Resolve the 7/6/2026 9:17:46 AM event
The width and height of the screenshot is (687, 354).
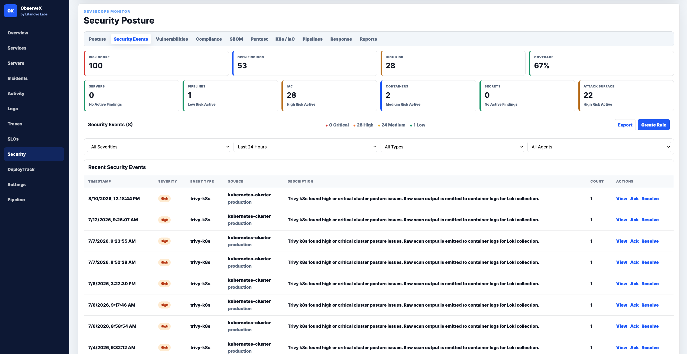click(650, 305)
